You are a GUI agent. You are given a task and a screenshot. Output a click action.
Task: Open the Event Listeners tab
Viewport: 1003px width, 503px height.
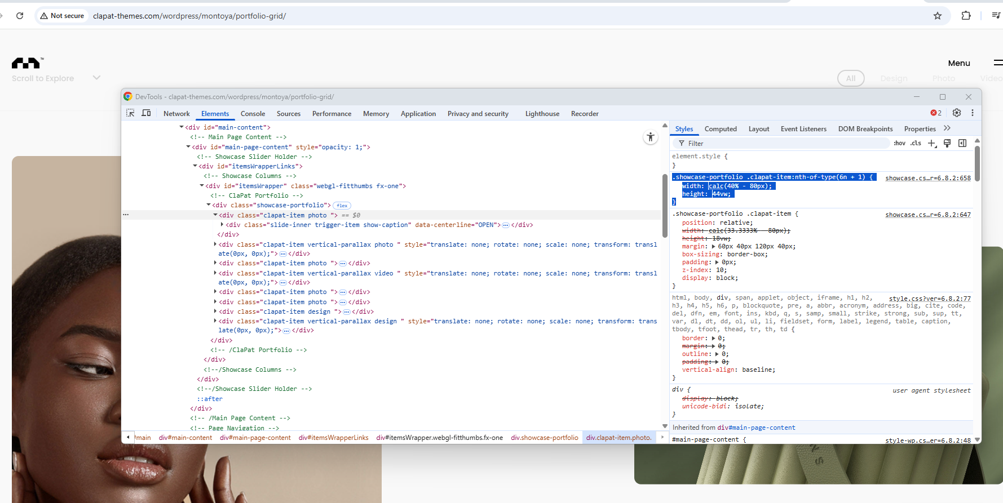click(803, 129)
